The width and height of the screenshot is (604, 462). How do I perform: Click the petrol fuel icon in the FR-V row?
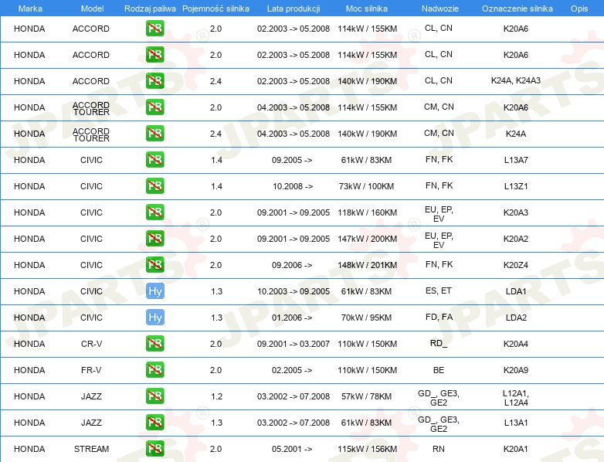[x=154, y=369]
